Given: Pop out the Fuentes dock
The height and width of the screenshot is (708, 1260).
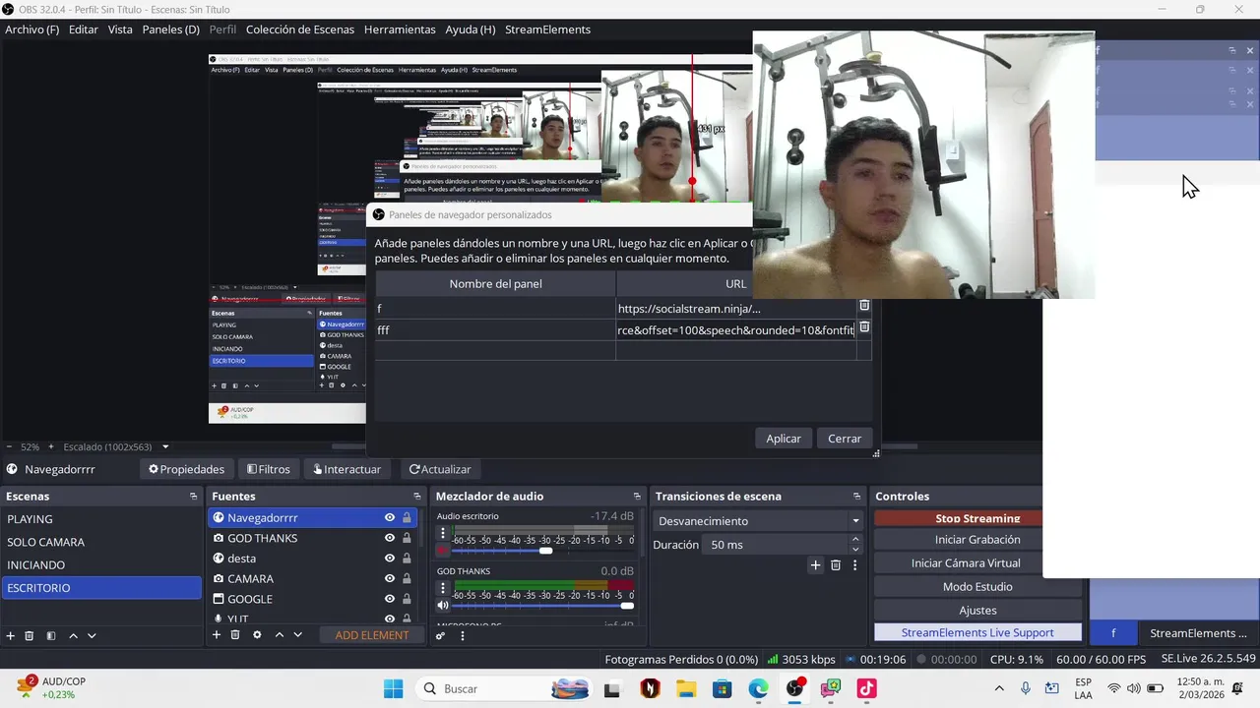Looking at the screenshot, I should [417, 497].
